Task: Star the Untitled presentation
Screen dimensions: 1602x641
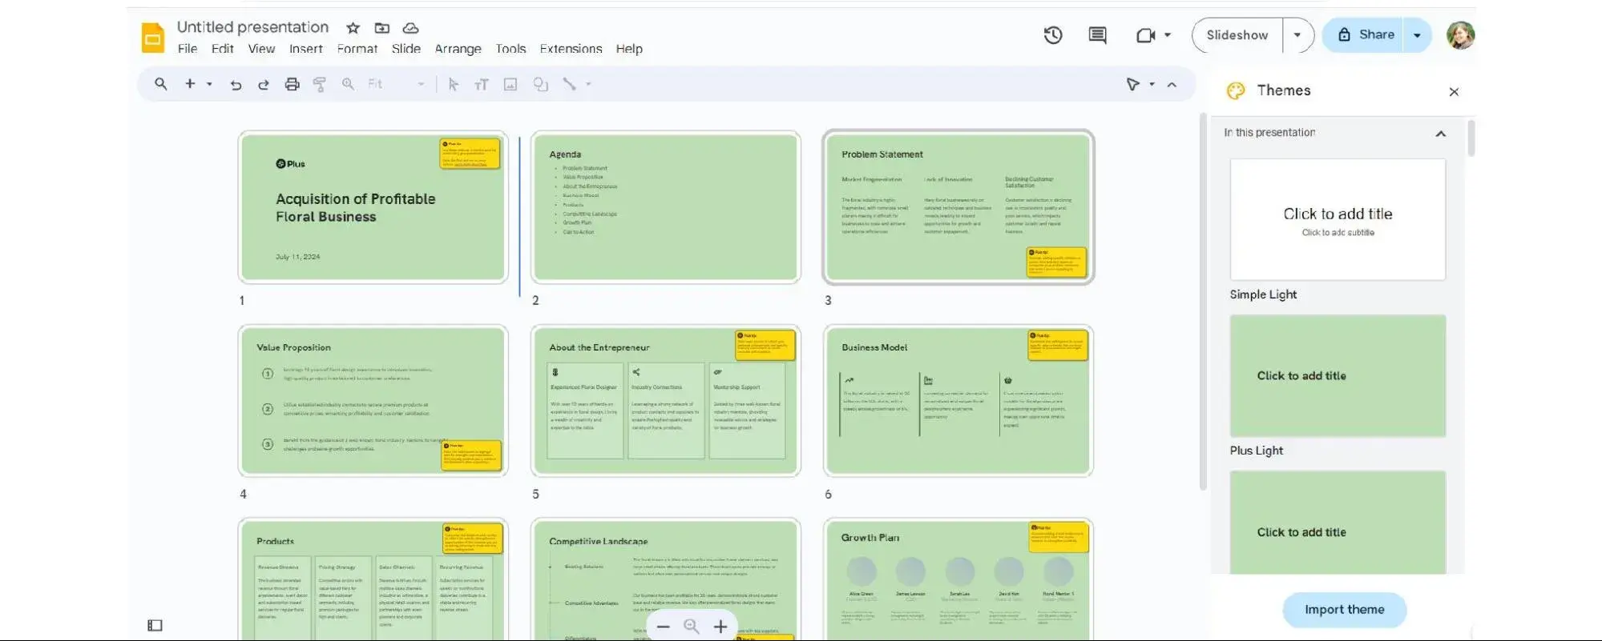Action: [353, 28]
